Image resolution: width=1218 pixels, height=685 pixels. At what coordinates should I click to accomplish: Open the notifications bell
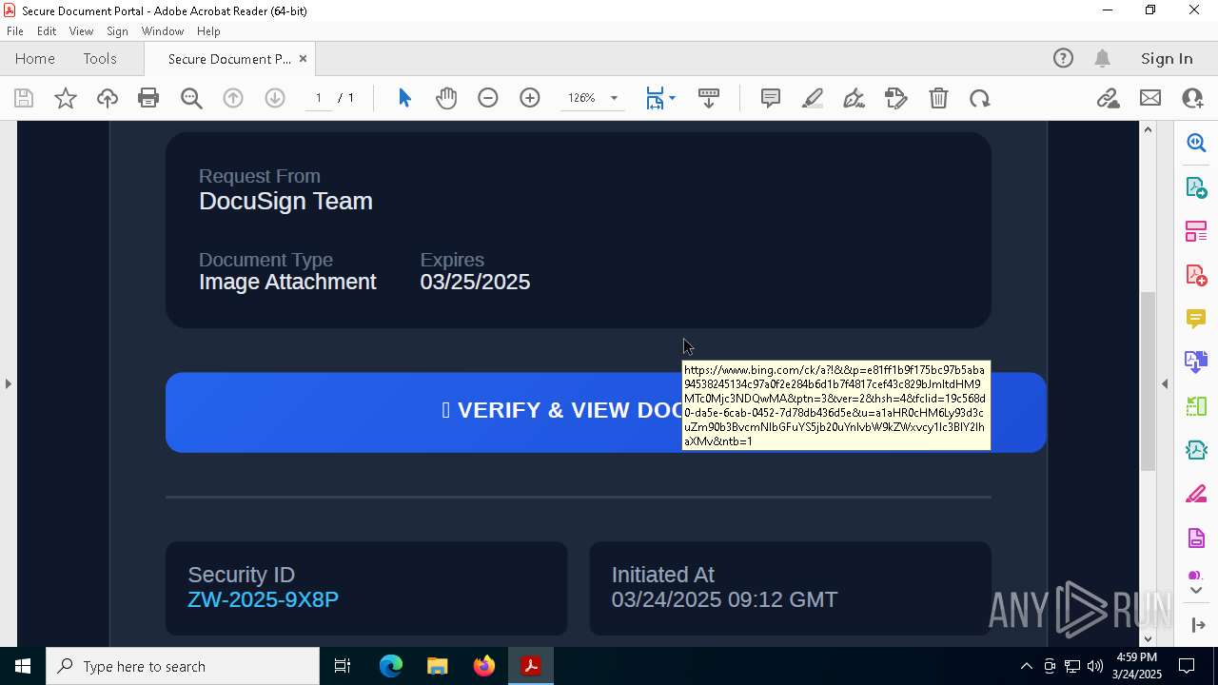coord(1103,58)
